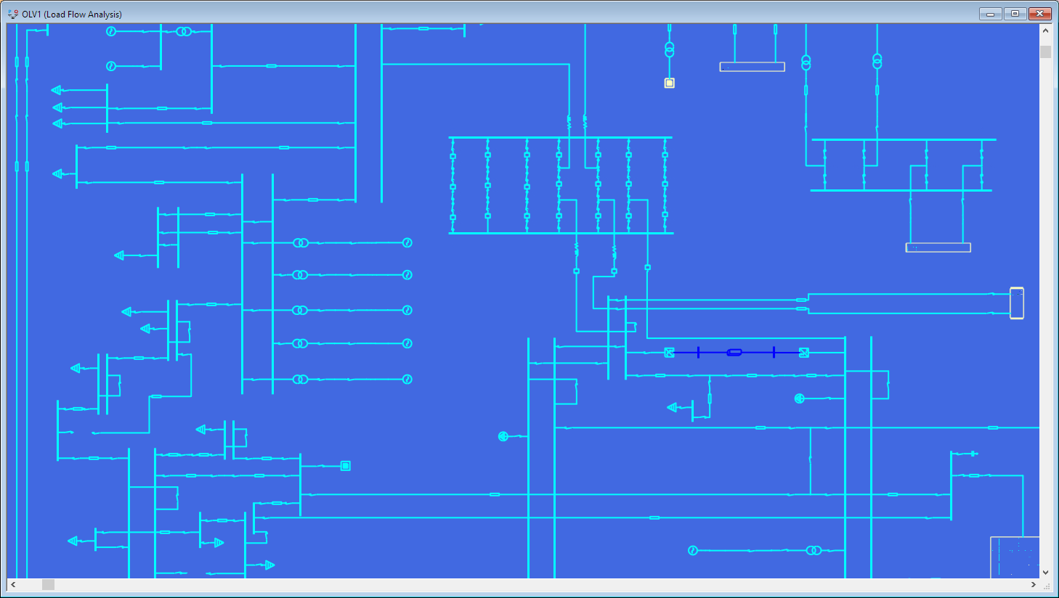Click the two-winding transformer icon near top-left
This screenshot has width=1059, height=598.
183,31
